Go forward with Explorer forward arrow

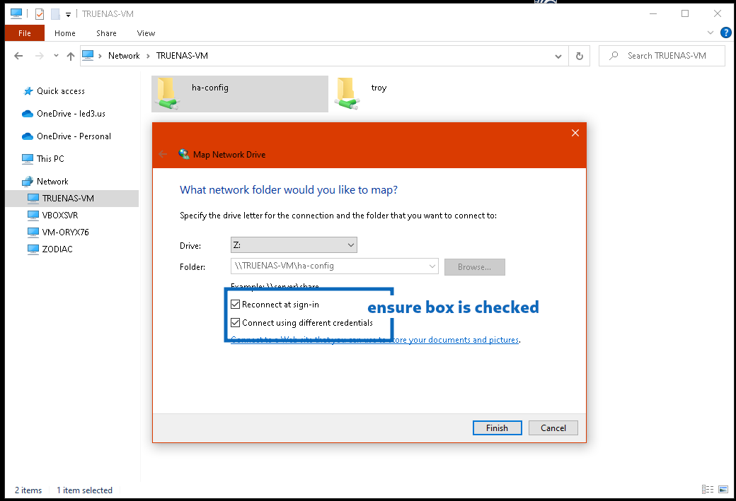coord(40,56)
